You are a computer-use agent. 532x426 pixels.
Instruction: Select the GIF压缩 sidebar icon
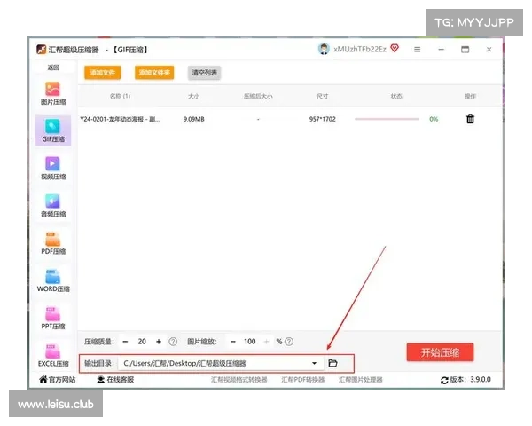click(x=53, y=130)
